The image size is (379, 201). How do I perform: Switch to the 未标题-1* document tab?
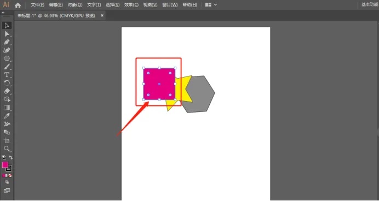click(x=56, y=16)
